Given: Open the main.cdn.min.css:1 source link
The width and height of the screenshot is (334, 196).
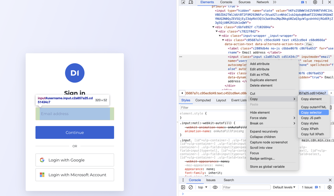Looking at the screenshot, I should [x=318, y=140].
